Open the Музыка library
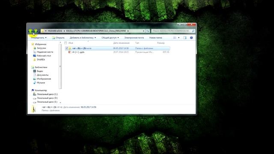The height and width of the screenshot is (154, 274). (41, 83)
